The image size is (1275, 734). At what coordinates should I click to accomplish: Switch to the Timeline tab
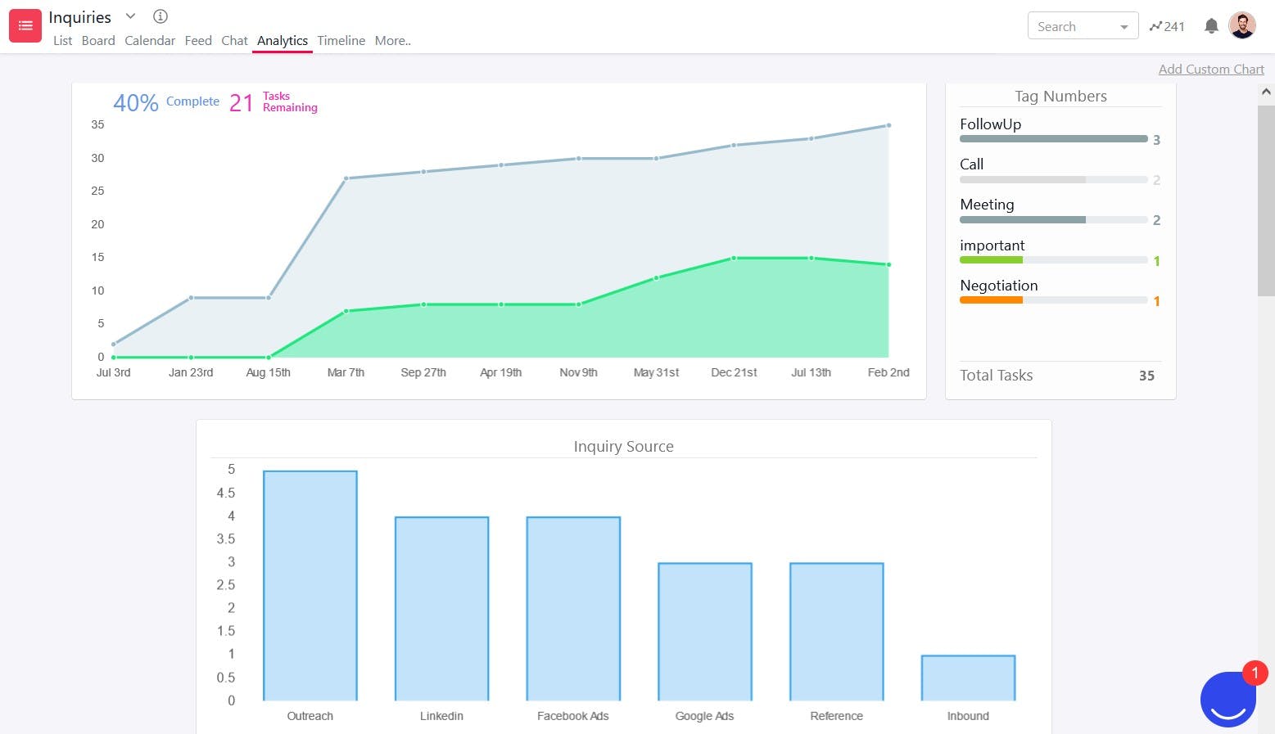[x=341, y=40]
